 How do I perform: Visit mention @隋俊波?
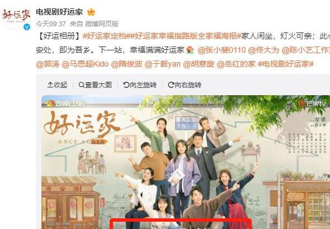pyautogui.click(x=127, y=64)
